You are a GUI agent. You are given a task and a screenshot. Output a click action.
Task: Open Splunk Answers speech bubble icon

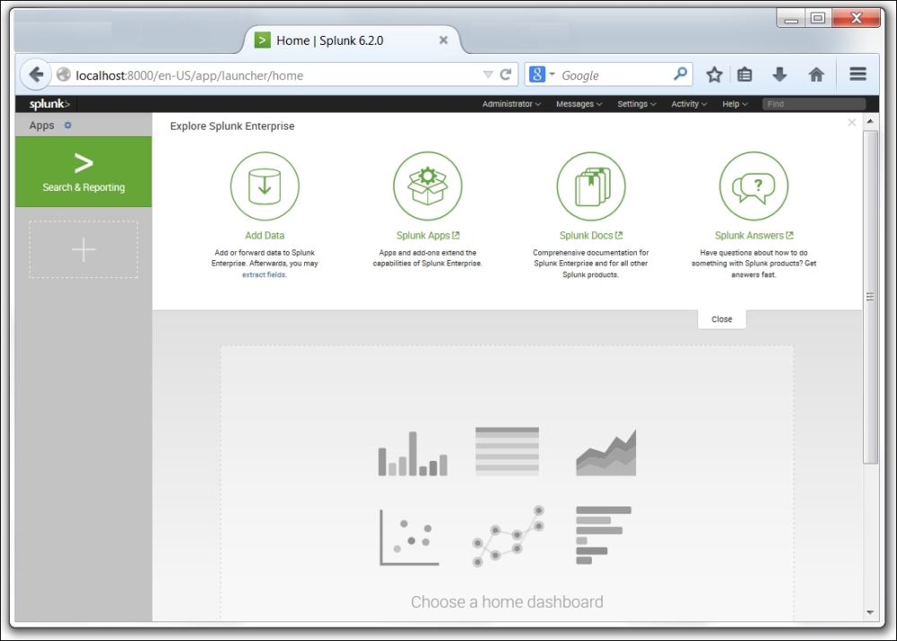[753, 186]
